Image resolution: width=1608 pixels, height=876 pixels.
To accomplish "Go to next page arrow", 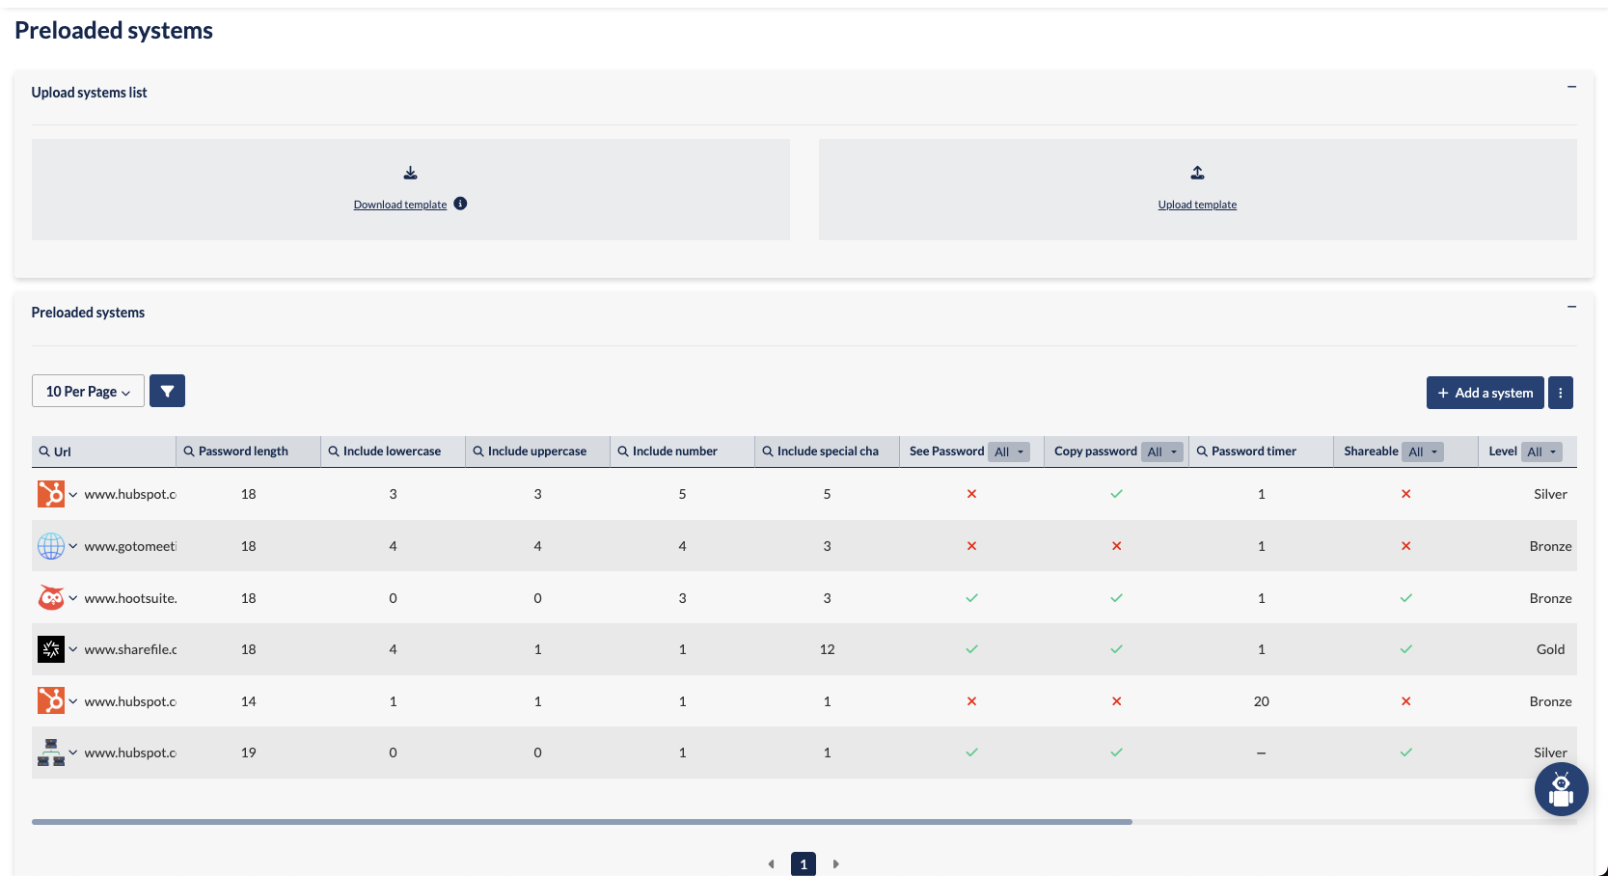I will [x=836, y=864].
